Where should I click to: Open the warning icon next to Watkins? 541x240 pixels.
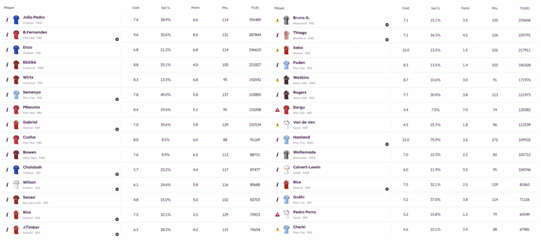[277, 80]
